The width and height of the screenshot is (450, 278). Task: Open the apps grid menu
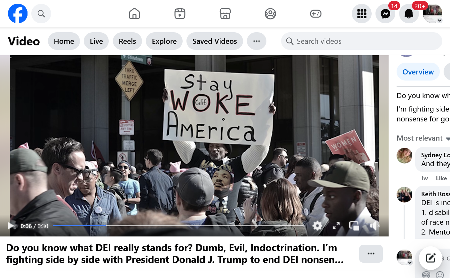362,14
